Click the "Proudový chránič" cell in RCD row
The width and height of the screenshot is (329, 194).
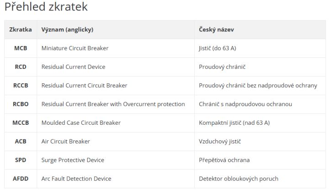click(x=222, y=66)
